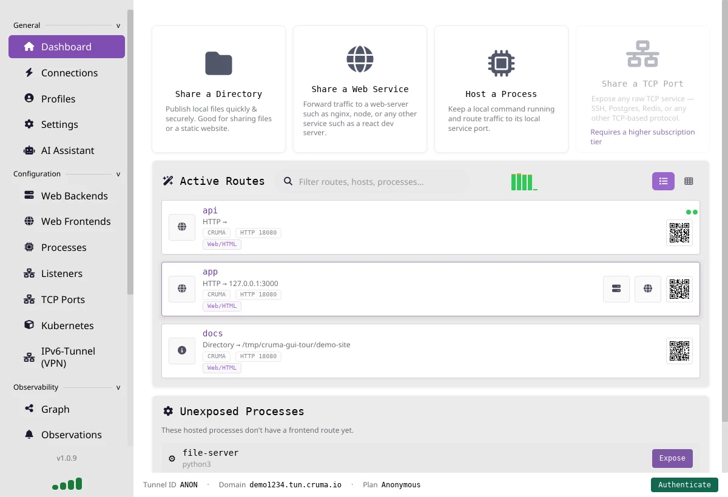Screen dimensions: 728x497
Task: Click the gear icon next to file-server
Action: pyautogui.click(x=172, y=459)
